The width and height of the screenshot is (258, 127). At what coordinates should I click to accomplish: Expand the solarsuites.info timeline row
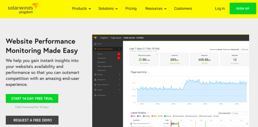pyautogui.click(x=247, y=123)
